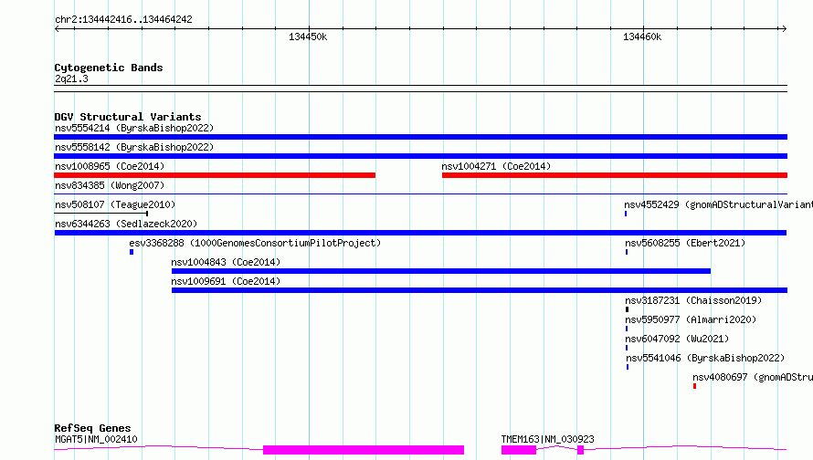Viewport: 813px width, 460px height.
Task: Select the nsv1004843 blue variant bar
Action: click(441, 271)
